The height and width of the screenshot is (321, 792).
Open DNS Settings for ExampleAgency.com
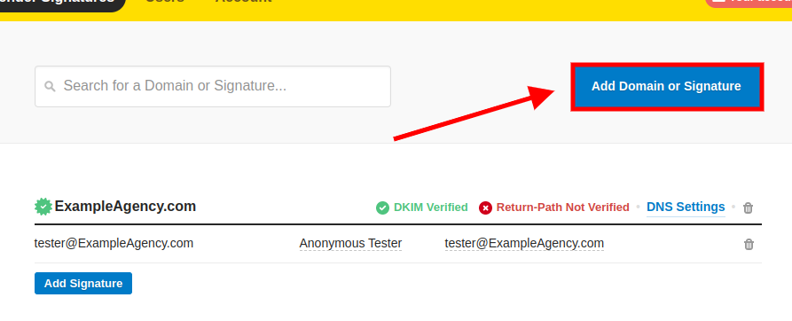click(x=686, y=207)
